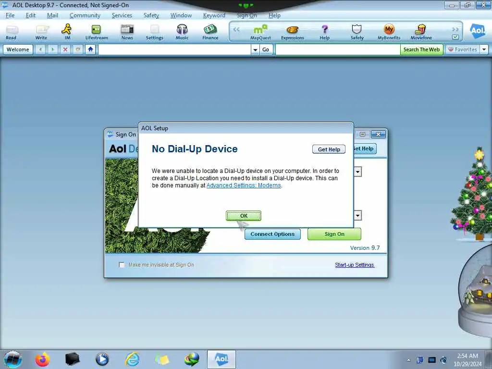This screenshot has width=492, height=369.
Task: Click the Go button
Action: 265,49
